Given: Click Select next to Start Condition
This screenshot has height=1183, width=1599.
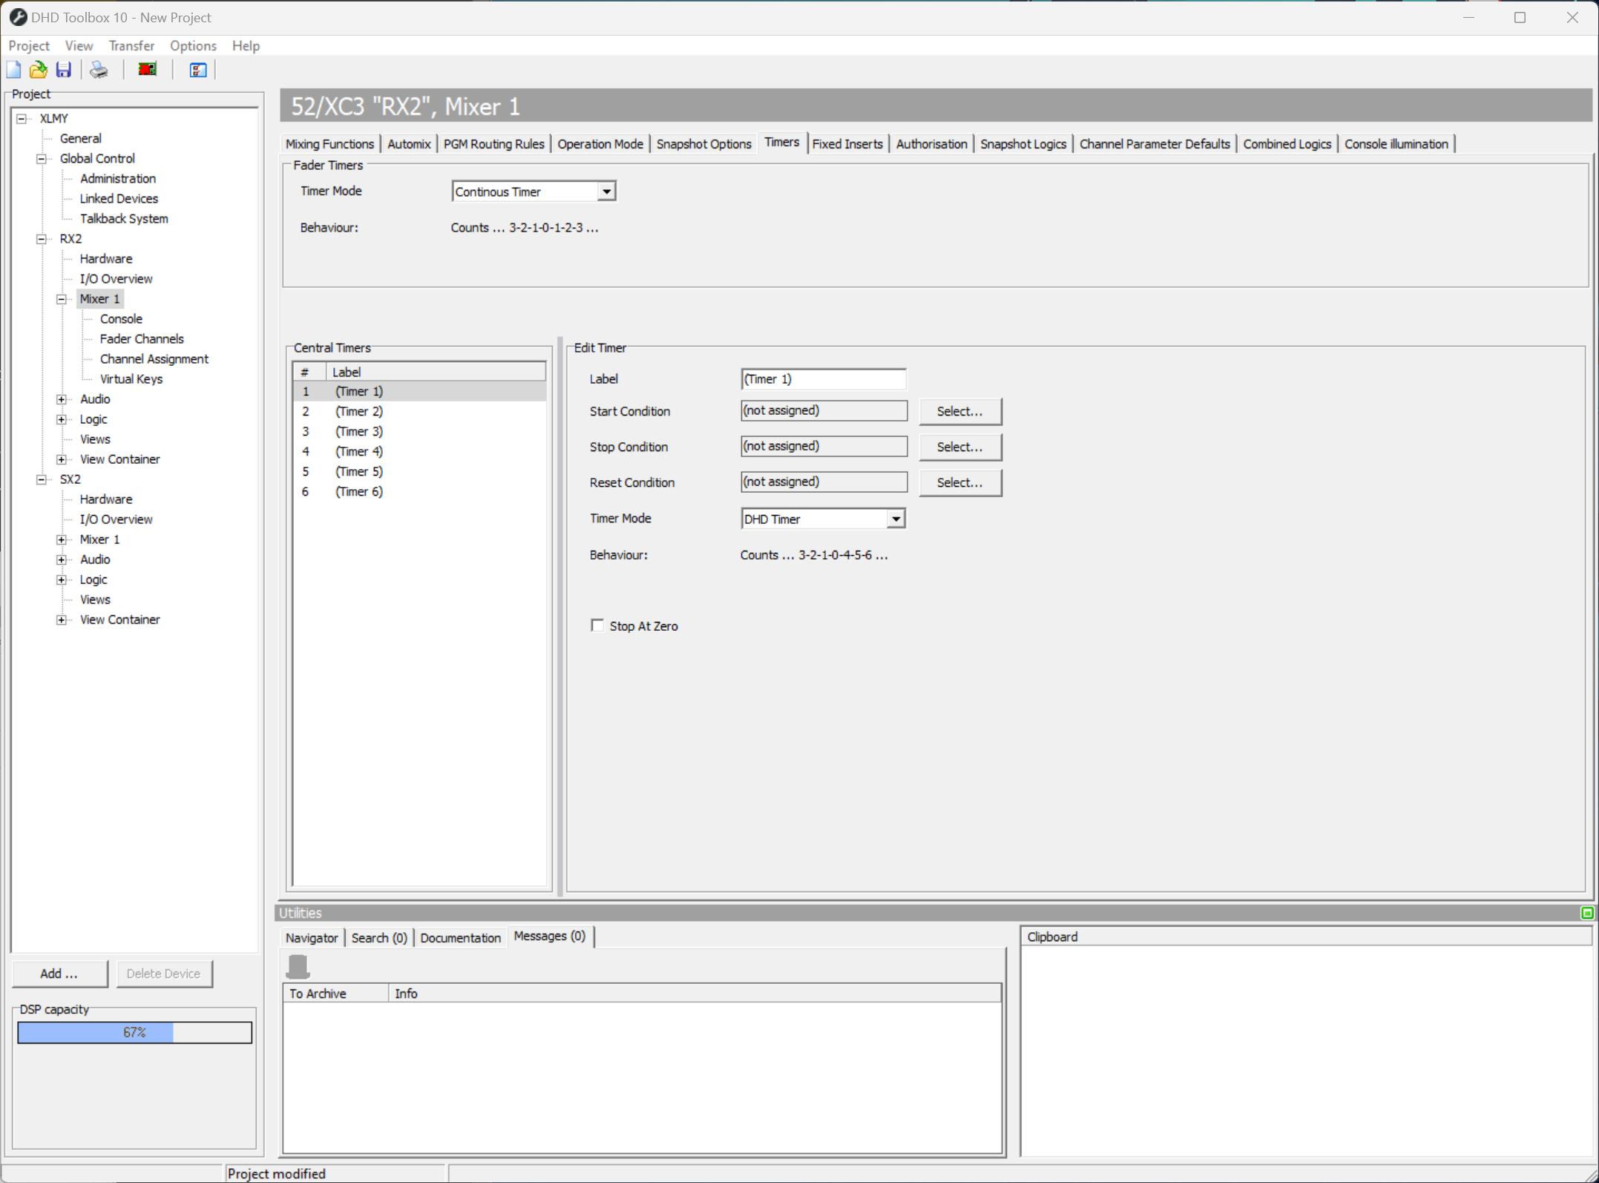Looking at the screenshot, I should 959,411.
